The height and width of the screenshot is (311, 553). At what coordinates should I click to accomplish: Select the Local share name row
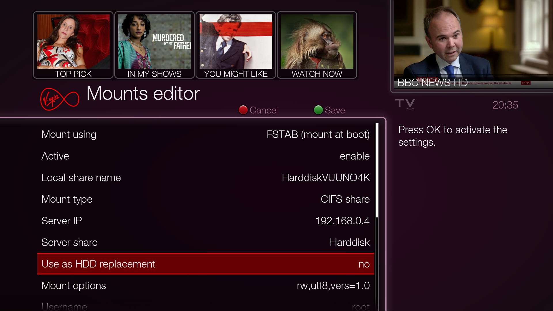pos(206,178)
